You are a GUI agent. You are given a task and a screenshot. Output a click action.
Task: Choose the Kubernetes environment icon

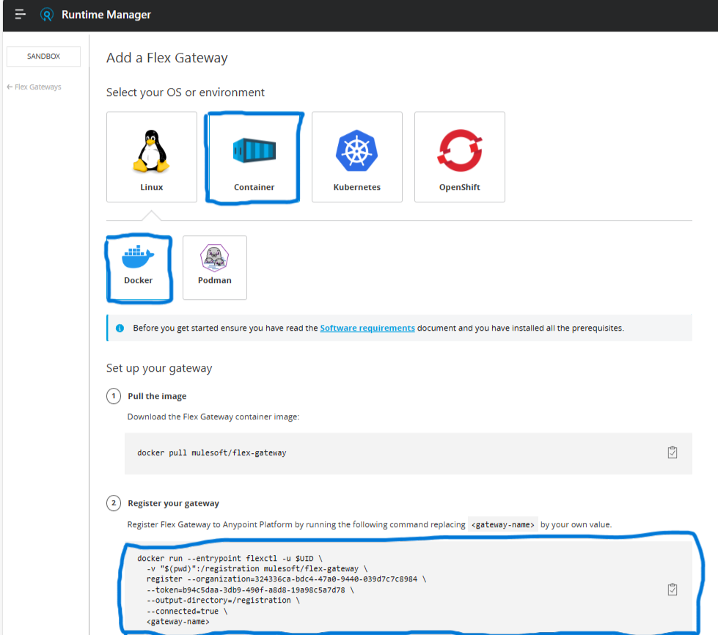click(x=356, y=156)
